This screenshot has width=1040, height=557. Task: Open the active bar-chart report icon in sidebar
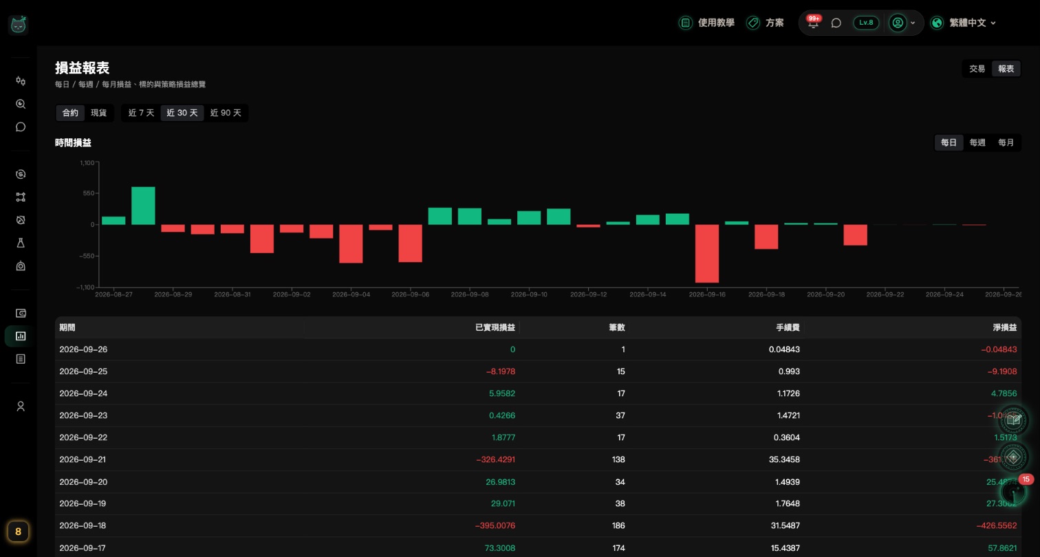[21, 336]
